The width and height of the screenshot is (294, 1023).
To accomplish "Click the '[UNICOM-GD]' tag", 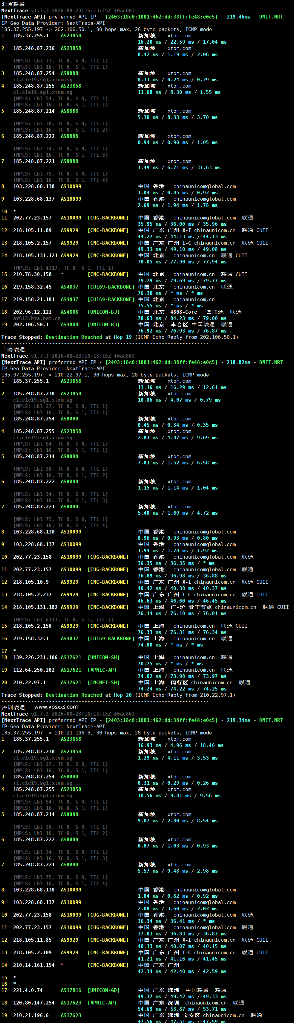I will click(x=103, y=990).
